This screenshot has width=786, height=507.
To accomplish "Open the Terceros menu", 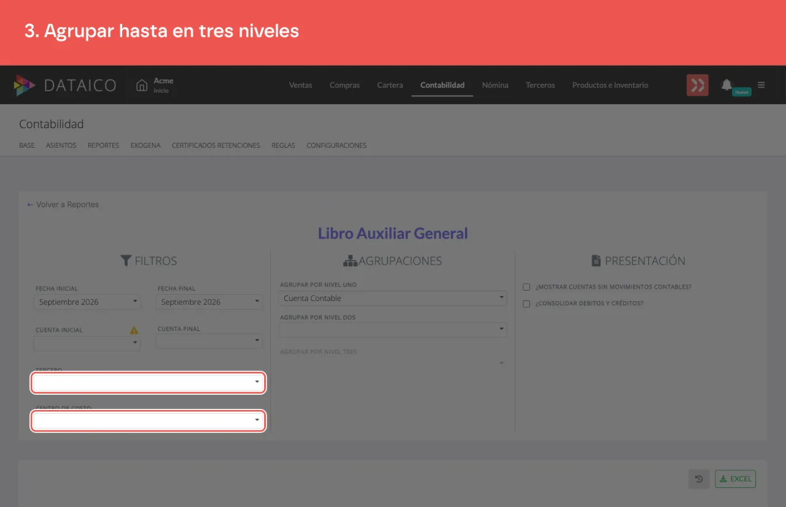I will point(540,85).
